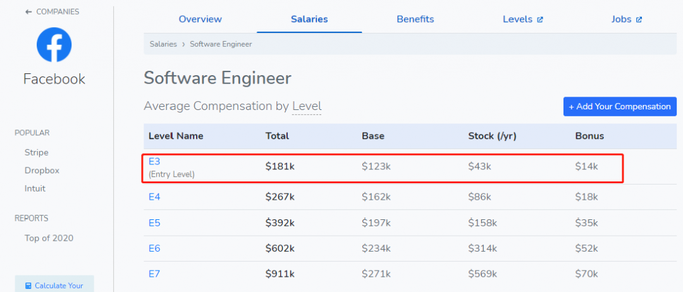The width and height of the screenshot is (683, 292).
Task: Click the (Entry Level) label under E3
Action: [171, 174]
